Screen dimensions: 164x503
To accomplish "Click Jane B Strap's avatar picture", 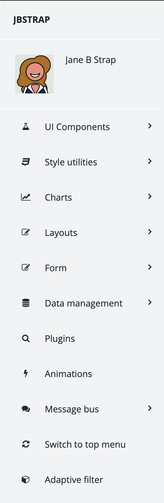I will pyautogui.click(x=34, y=74).
